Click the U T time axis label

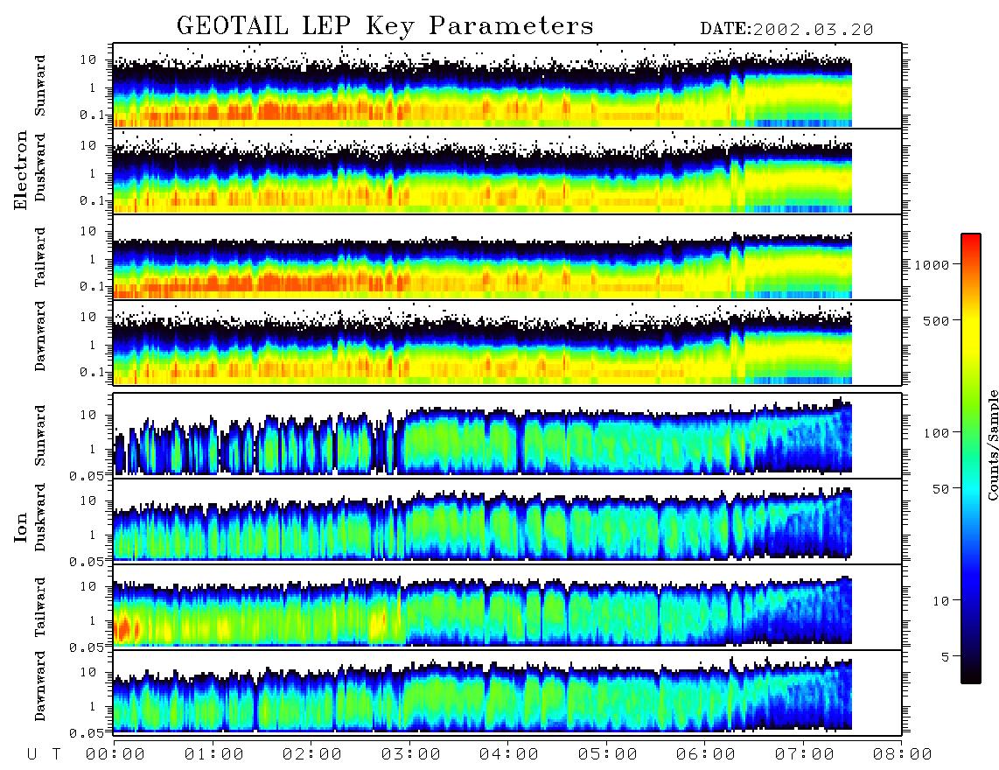point(44,754)
